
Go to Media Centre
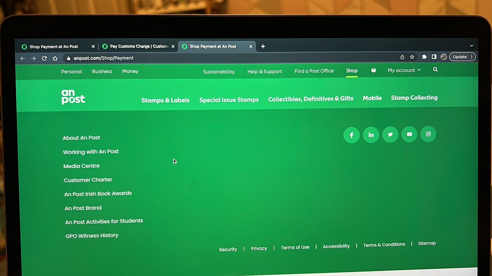82,166
